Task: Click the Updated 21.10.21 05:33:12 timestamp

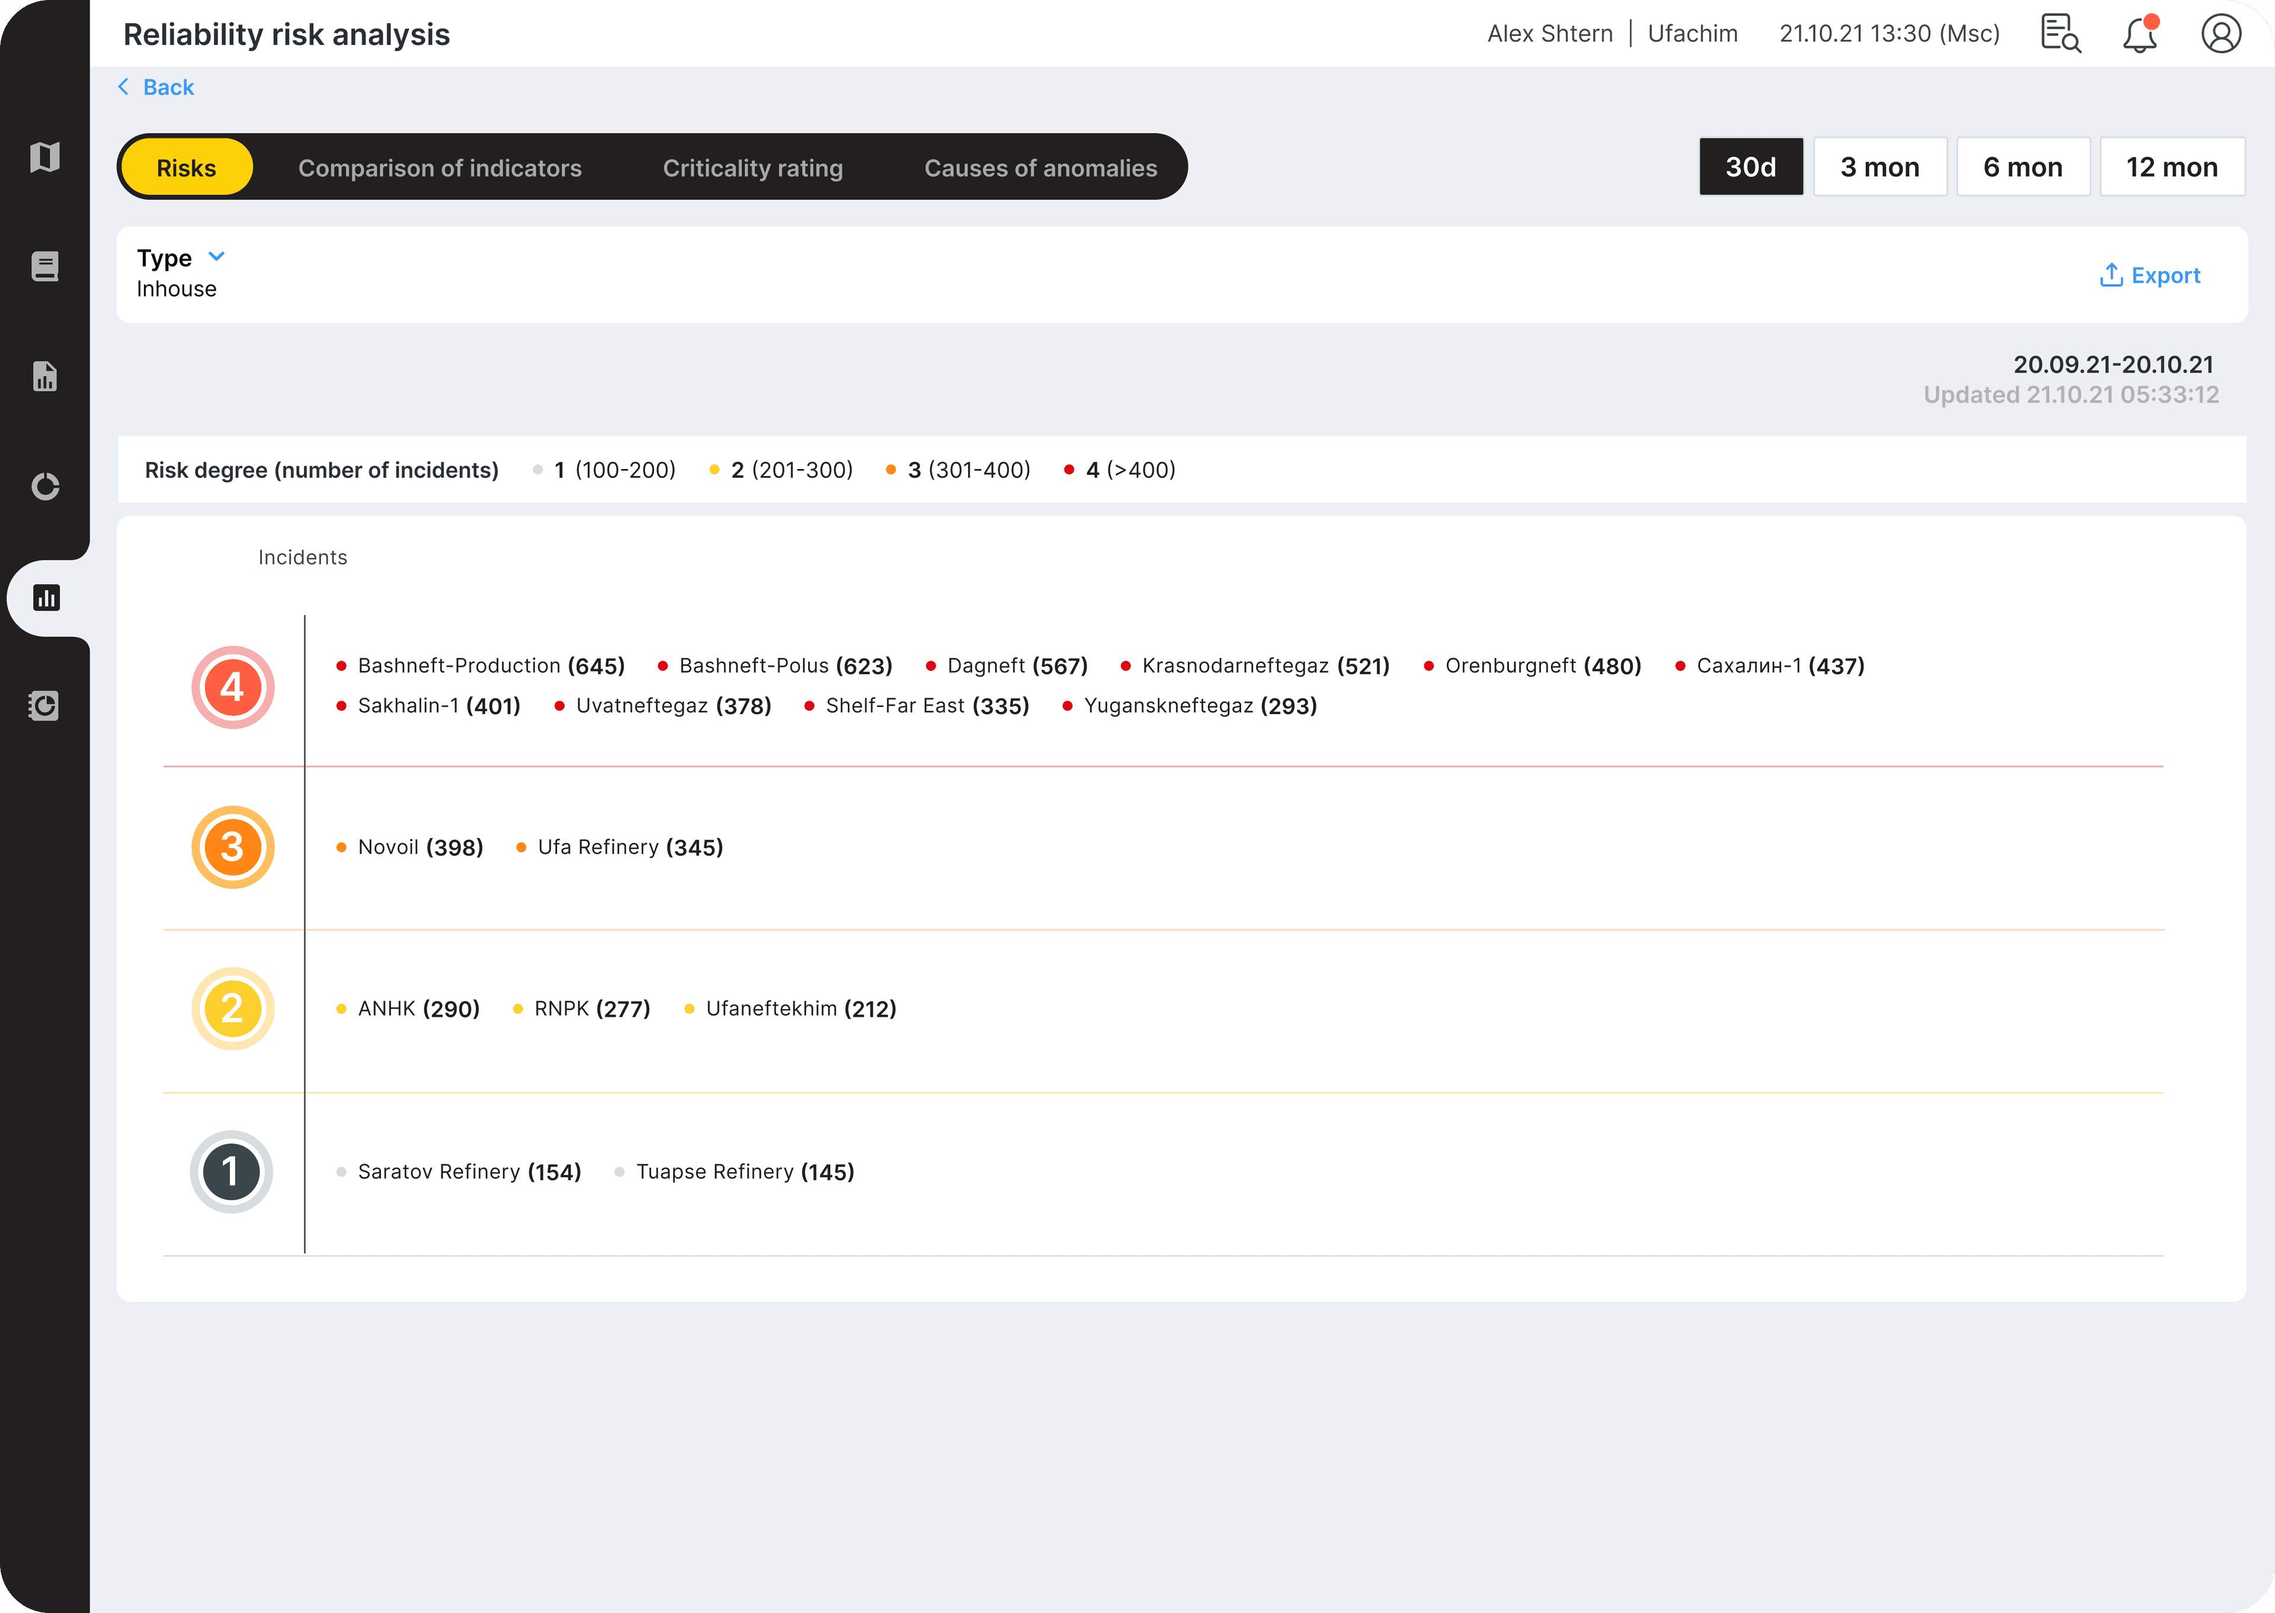Action: [2071, 396]
